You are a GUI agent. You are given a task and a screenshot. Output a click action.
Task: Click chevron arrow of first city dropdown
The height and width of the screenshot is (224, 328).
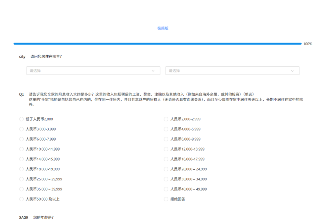click(x=153, y=71)
